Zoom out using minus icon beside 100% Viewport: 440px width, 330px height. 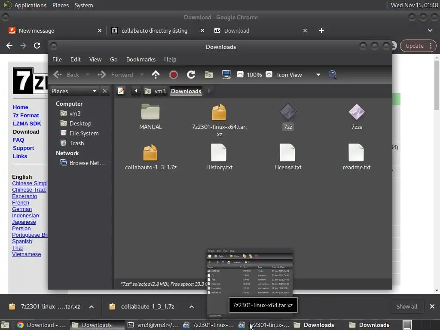(240, 74)
